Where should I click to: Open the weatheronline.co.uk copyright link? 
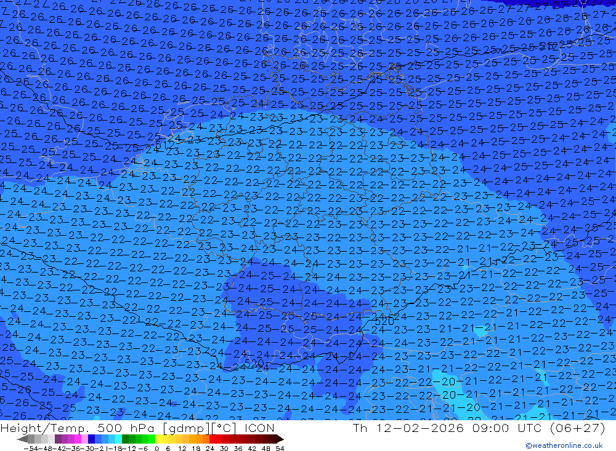click(564, 445)
